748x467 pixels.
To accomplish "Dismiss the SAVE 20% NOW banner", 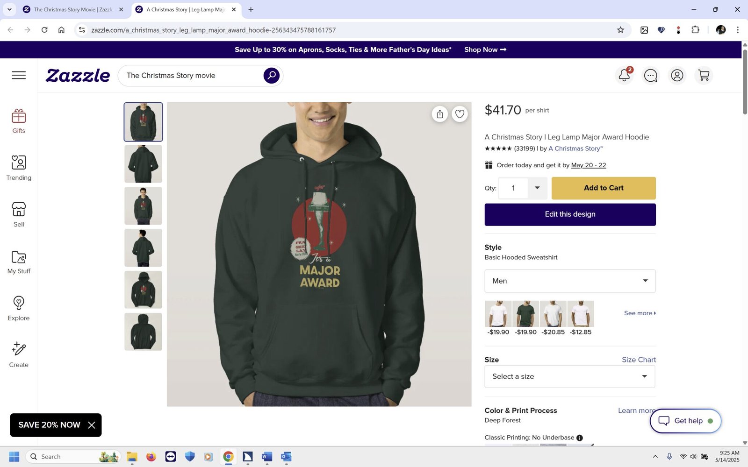I will (92, 425).
